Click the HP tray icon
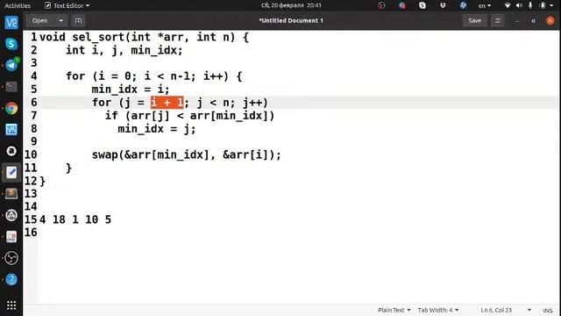The height and width of the screenshot is (316, 561). [x=464, y=5]
